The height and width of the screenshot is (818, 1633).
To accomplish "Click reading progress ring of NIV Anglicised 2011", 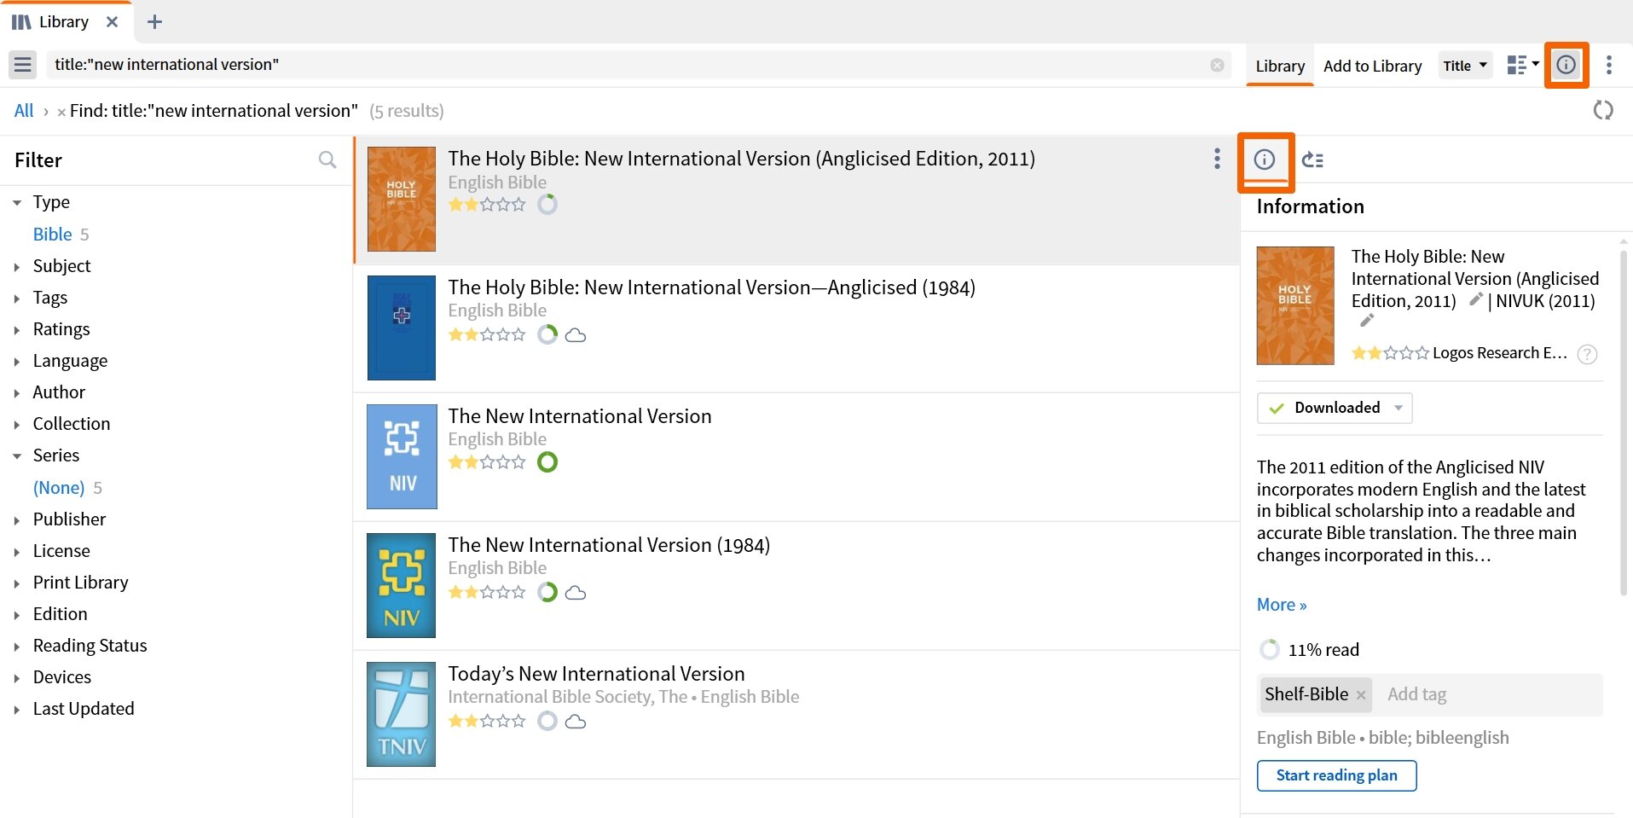I will coord(547,204).
